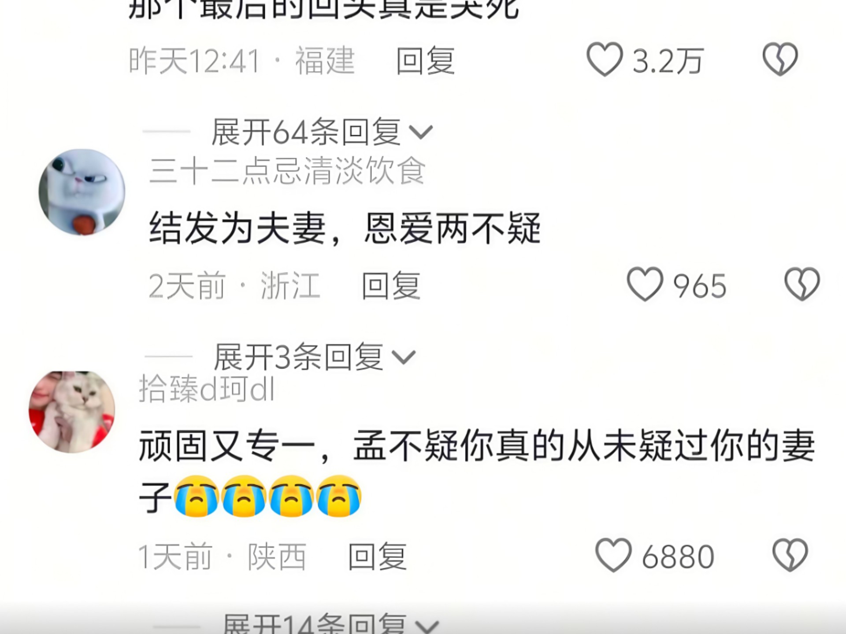Image resolution: width=846 pixels, height=634 pixels.
Task: Reply to the 陕西 comment
Action: pos(377,557)
